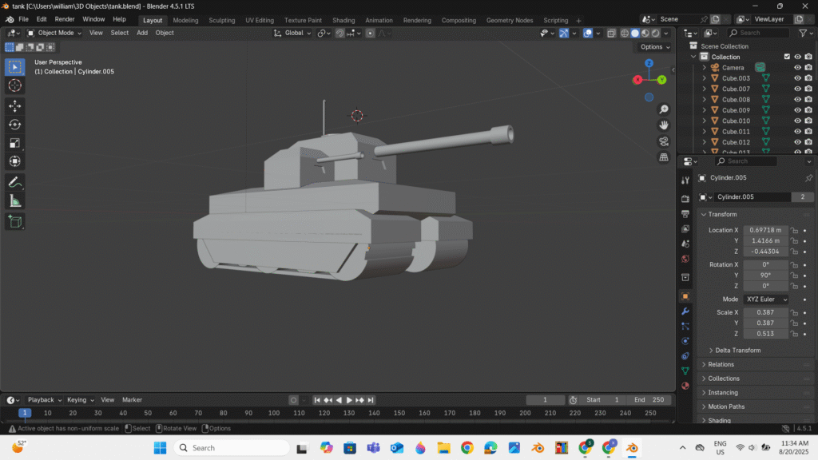Lock the Location X value

[x=795, y=230]
